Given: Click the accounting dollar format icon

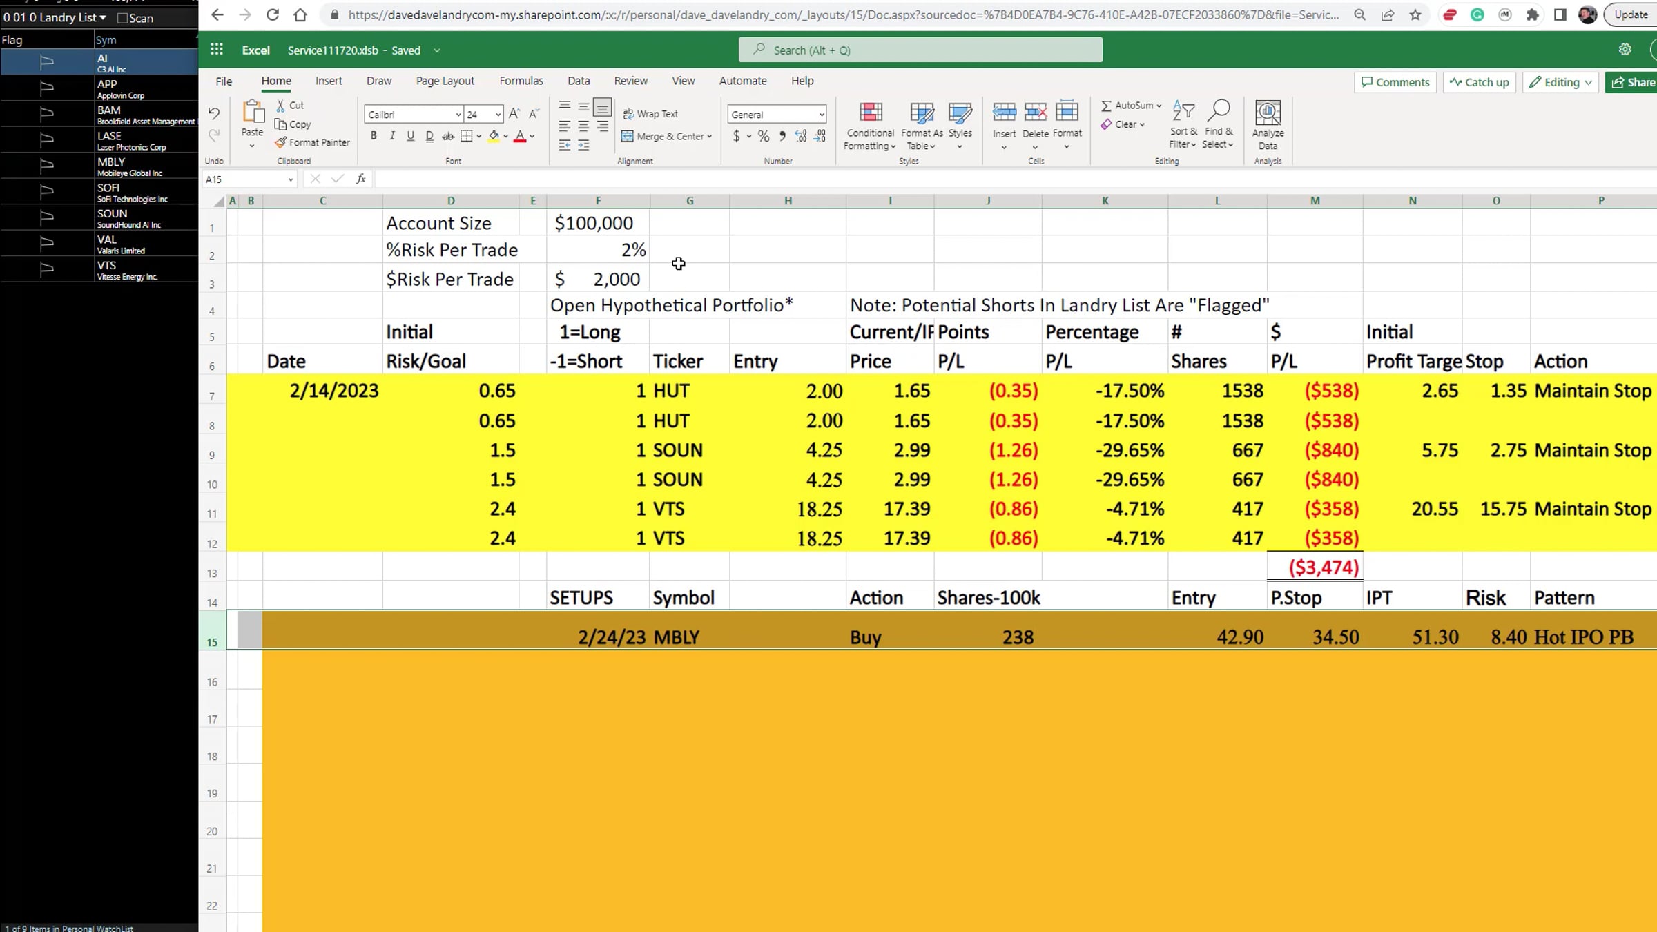Looking at the screenshot, I should 737,137.
